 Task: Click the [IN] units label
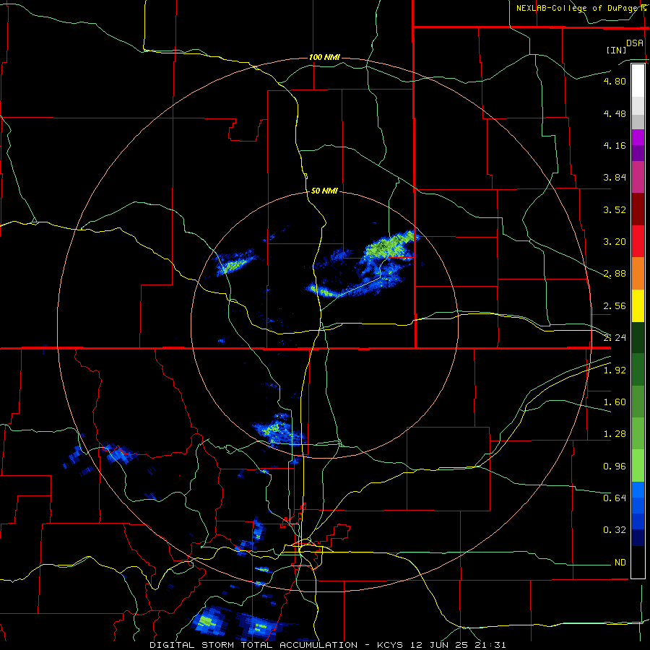616,50
